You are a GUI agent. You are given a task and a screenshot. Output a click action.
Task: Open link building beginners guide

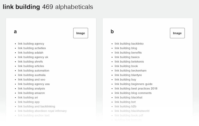click(133, 84)
